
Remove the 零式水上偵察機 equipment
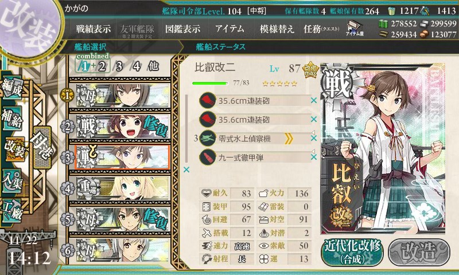point(314,138)
